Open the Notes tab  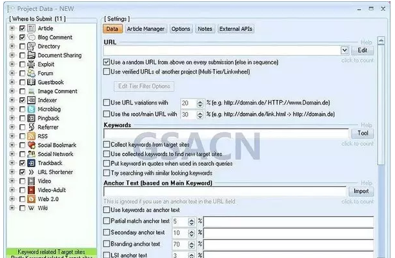click(205, 29)
